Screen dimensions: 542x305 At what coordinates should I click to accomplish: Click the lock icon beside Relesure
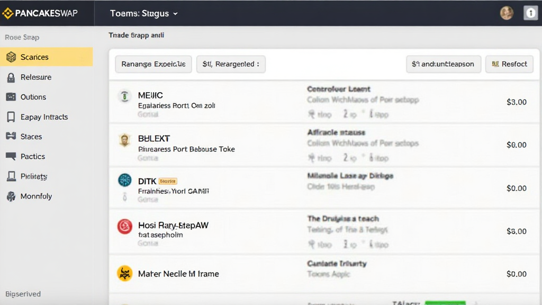coord(11,77)
